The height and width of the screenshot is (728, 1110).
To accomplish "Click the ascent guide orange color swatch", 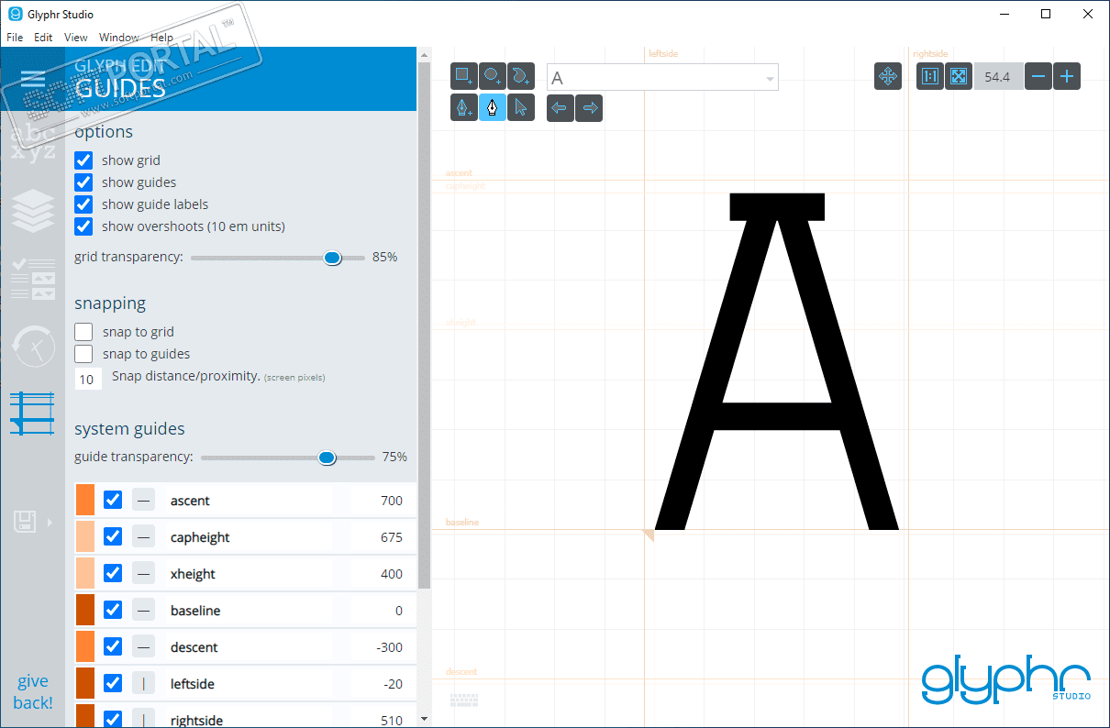I will [84, 501].
